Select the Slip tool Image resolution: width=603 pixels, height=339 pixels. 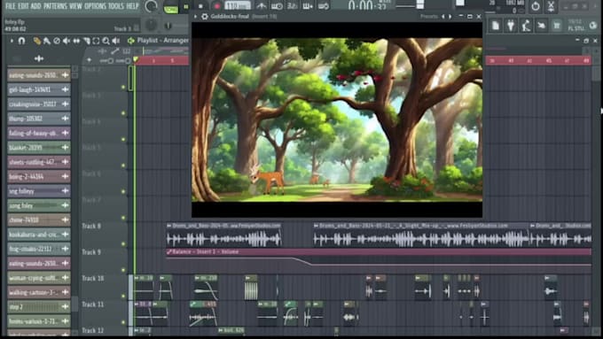pyautogui.click(x=76, y=41)
